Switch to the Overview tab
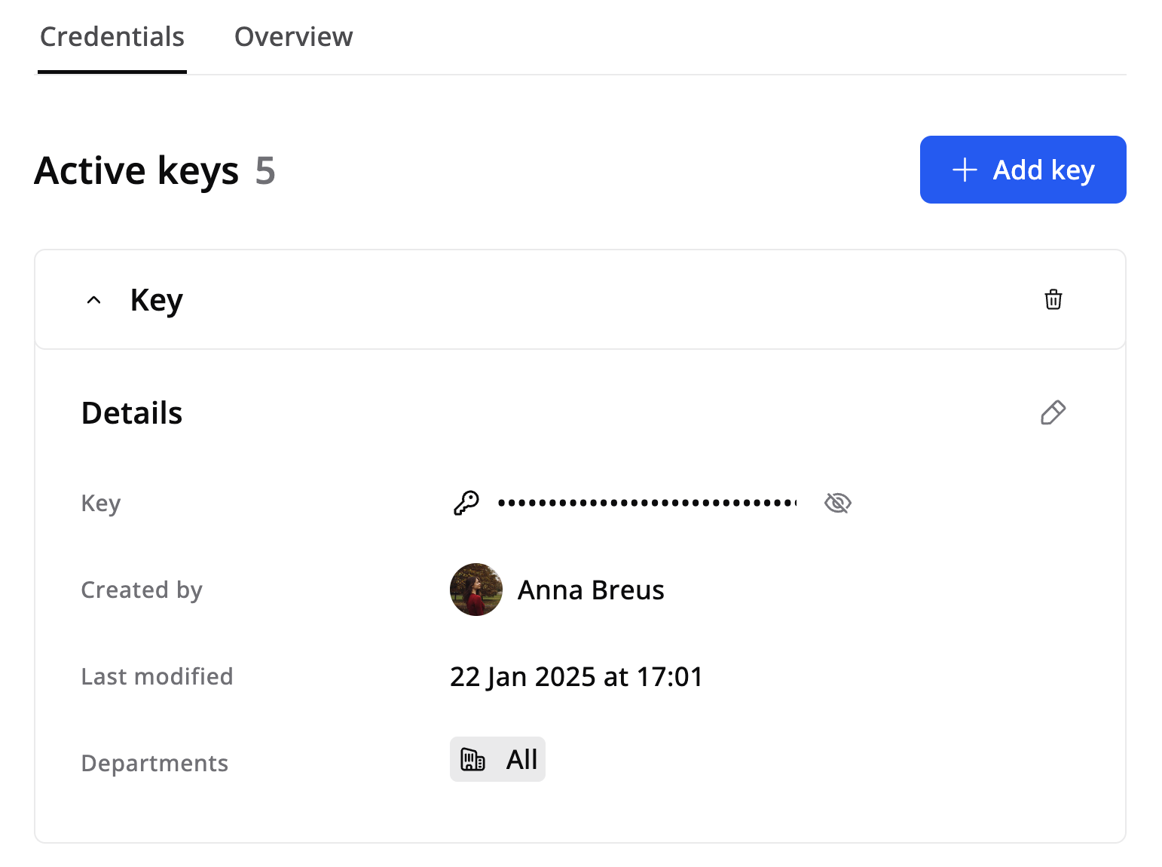Image resolution: width=1162 pixels, height=867 pixels. tap(293, 37)
